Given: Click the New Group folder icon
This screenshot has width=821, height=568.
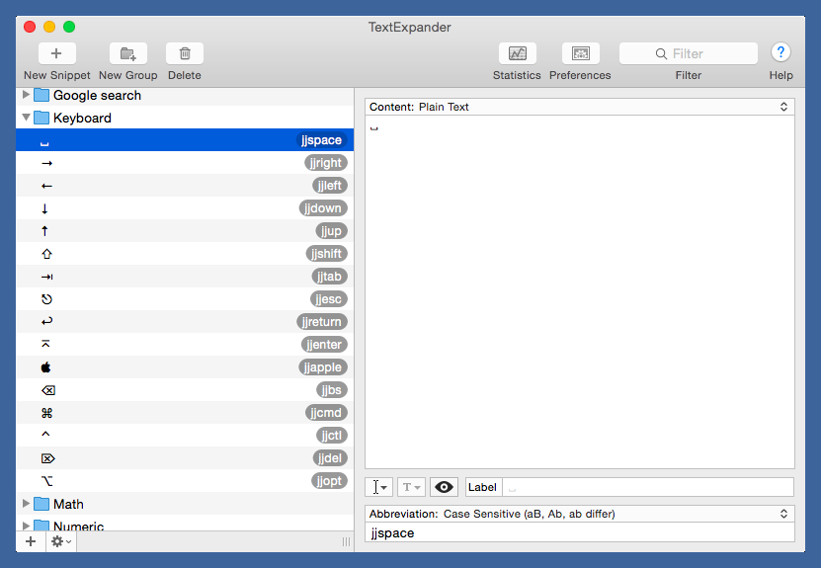Looking at the screenshot, I should click(x=127, y=54).
